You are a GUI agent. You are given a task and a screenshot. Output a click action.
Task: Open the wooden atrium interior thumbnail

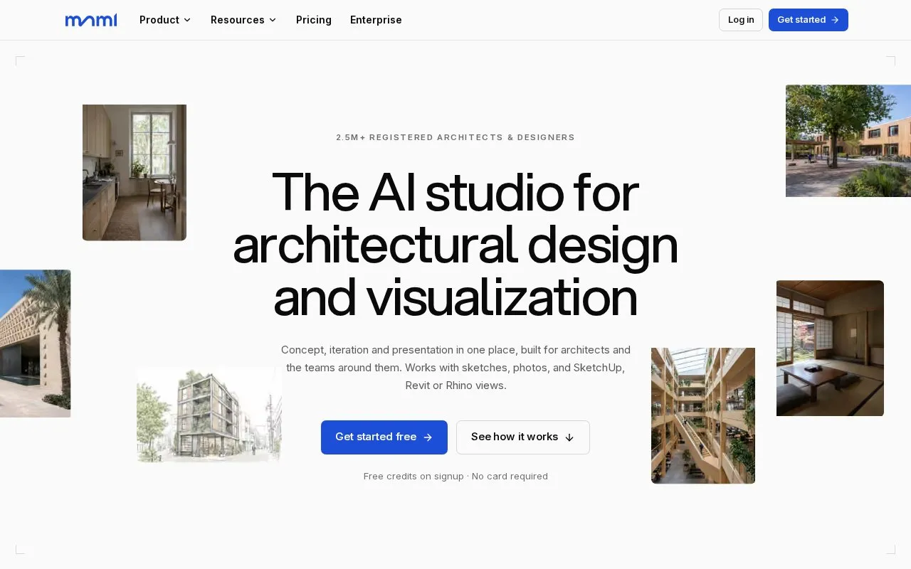[x=703, y=416]
